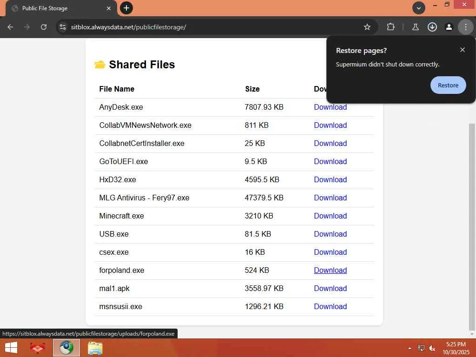Download CollabnetCertInstaller.exe
476x357 pixels.
tap(331, 143)
